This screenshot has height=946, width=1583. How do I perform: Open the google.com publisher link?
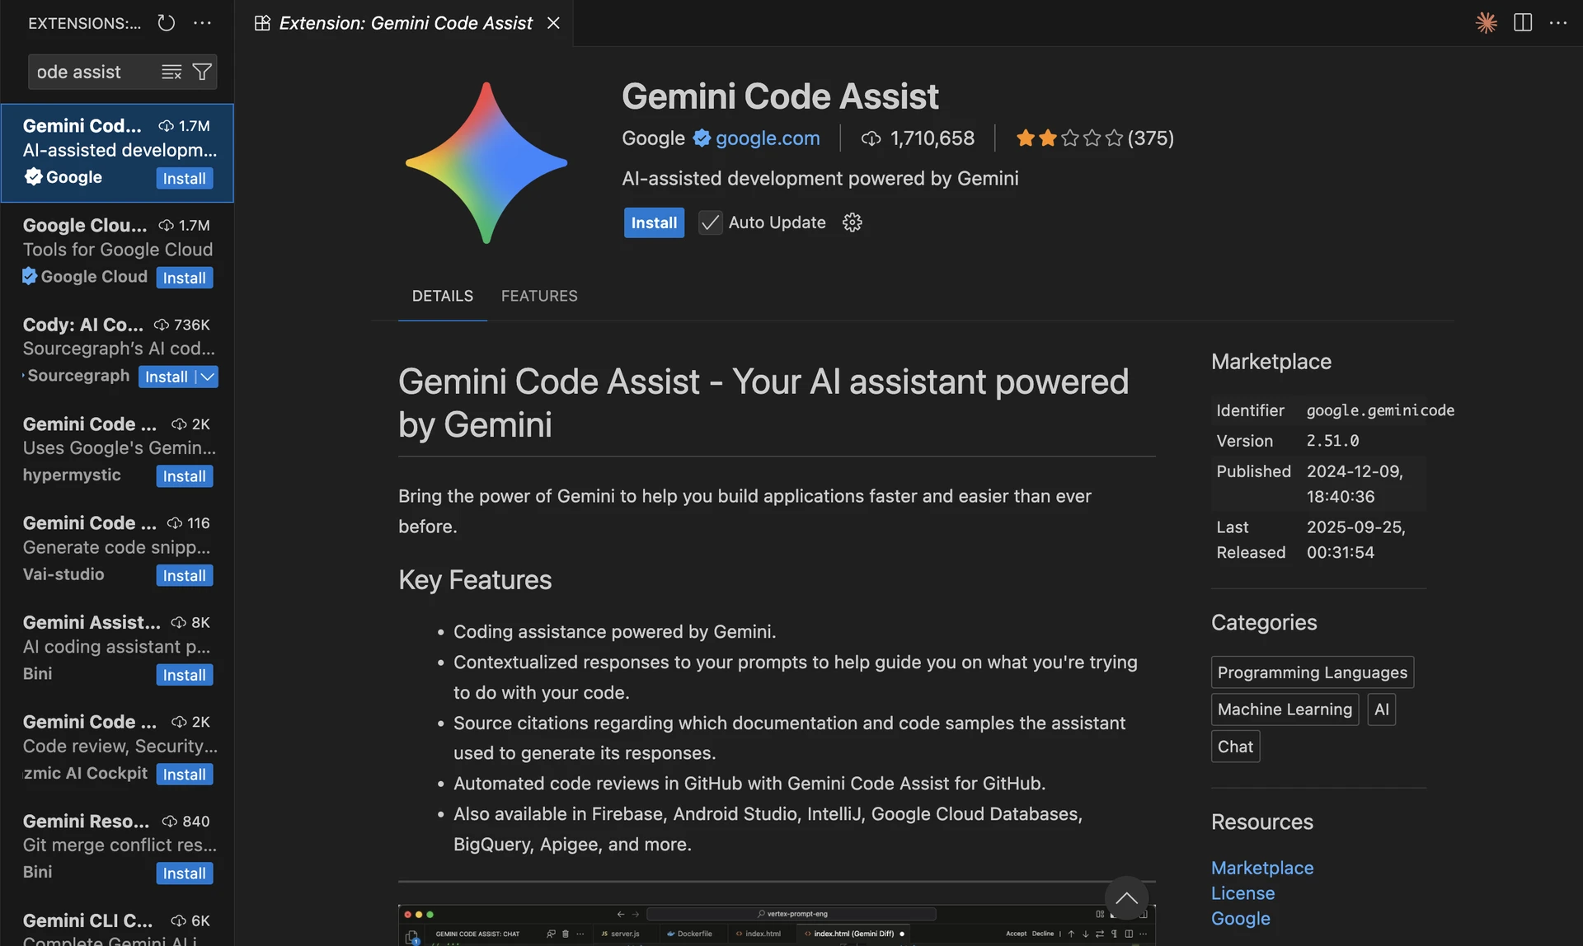click(x=767, y=138)
